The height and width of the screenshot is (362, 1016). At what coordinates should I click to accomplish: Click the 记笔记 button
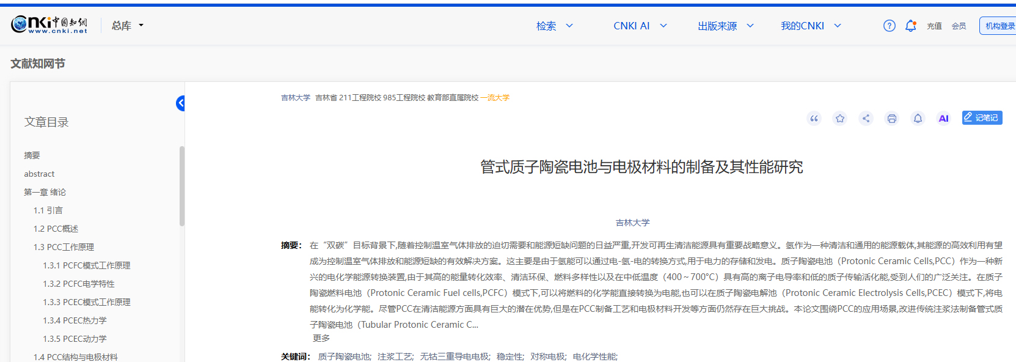click(982, 118)
